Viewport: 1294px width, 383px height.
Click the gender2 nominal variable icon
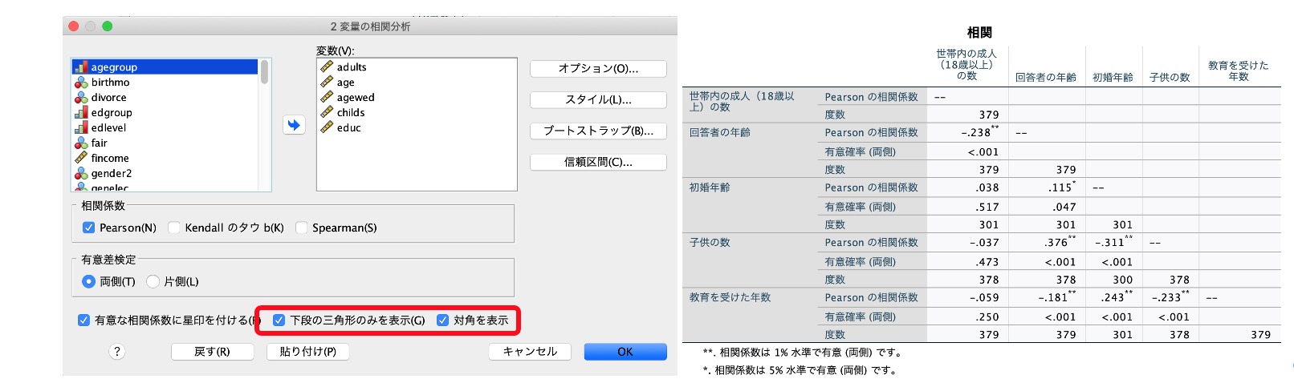pos(81,173)
